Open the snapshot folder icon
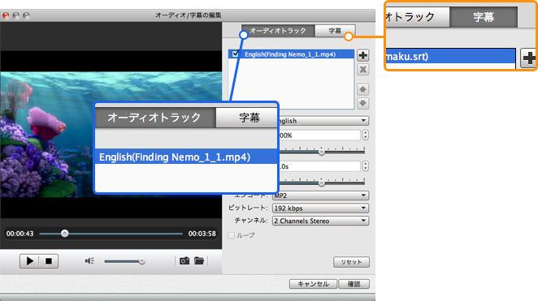The width and height of the screenshot is (538, 301). pos(199,261)
